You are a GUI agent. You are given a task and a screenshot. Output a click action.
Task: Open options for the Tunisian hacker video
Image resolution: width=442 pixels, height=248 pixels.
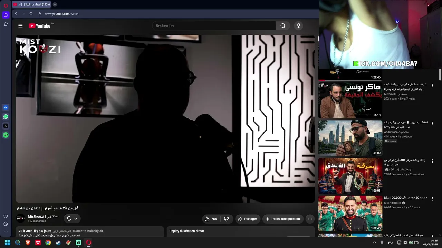pos(432,85)
